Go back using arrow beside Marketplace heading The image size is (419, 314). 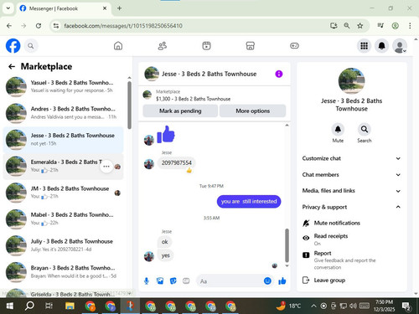click(x=12, y=66)
